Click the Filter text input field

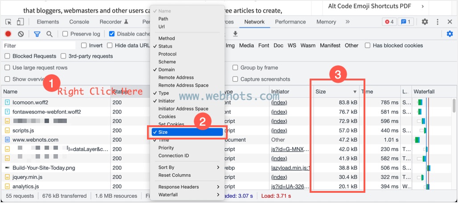pos(39,46)
